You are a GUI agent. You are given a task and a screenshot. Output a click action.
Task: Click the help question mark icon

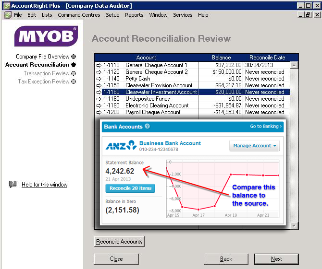pos(13,185)
